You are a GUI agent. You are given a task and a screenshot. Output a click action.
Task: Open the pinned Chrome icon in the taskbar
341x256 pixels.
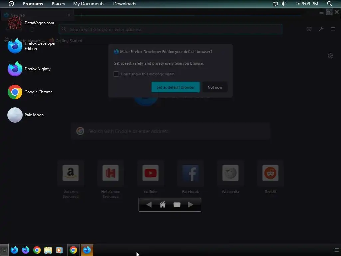pos(37,250)
